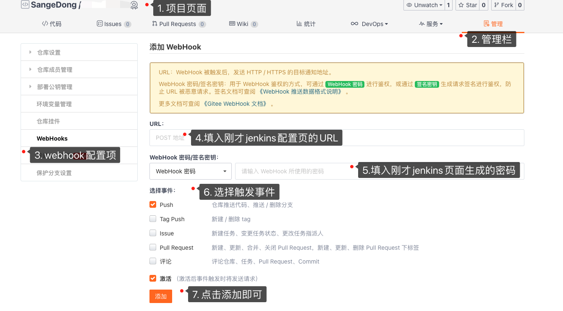The width and height of the screenshot is (563, 311).
Task: Open the DevOps dropdown menu
Action: coord(369,24)
